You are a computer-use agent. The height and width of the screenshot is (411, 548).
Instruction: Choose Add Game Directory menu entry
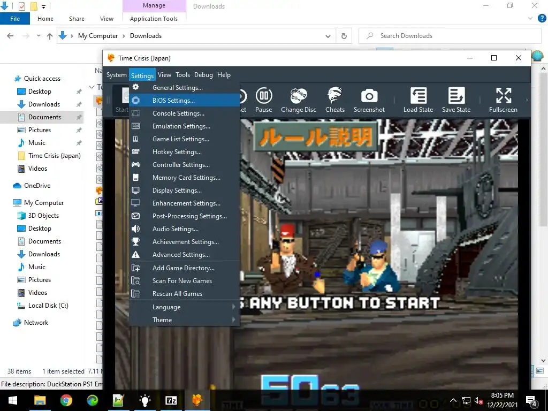185,268
